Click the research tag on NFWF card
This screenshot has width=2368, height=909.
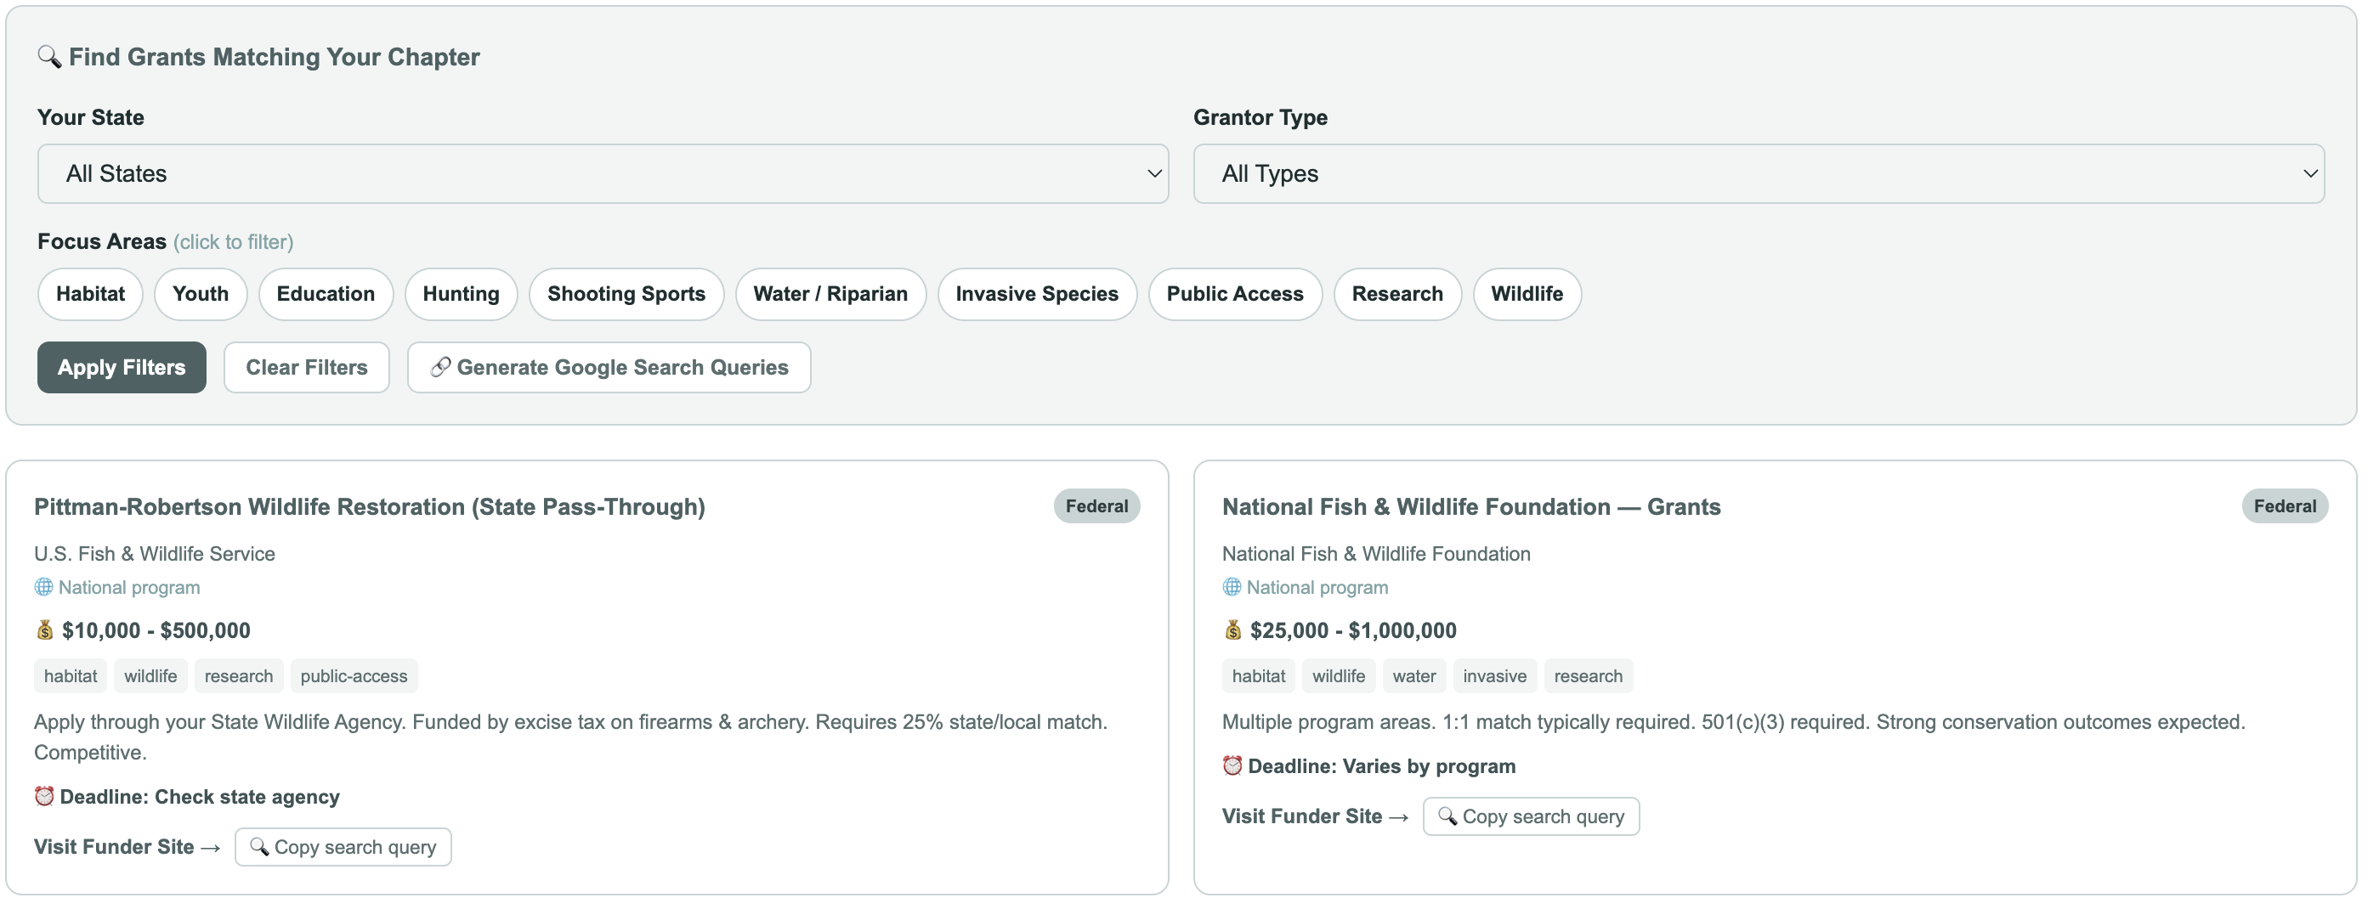point(1589,676)
